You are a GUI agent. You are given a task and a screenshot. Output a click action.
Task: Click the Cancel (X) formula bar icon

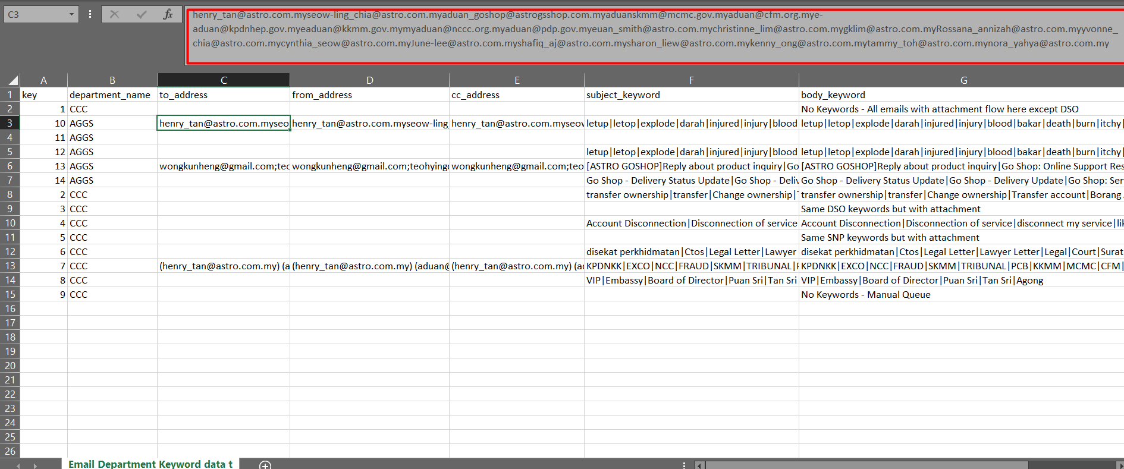coord(114,14)
